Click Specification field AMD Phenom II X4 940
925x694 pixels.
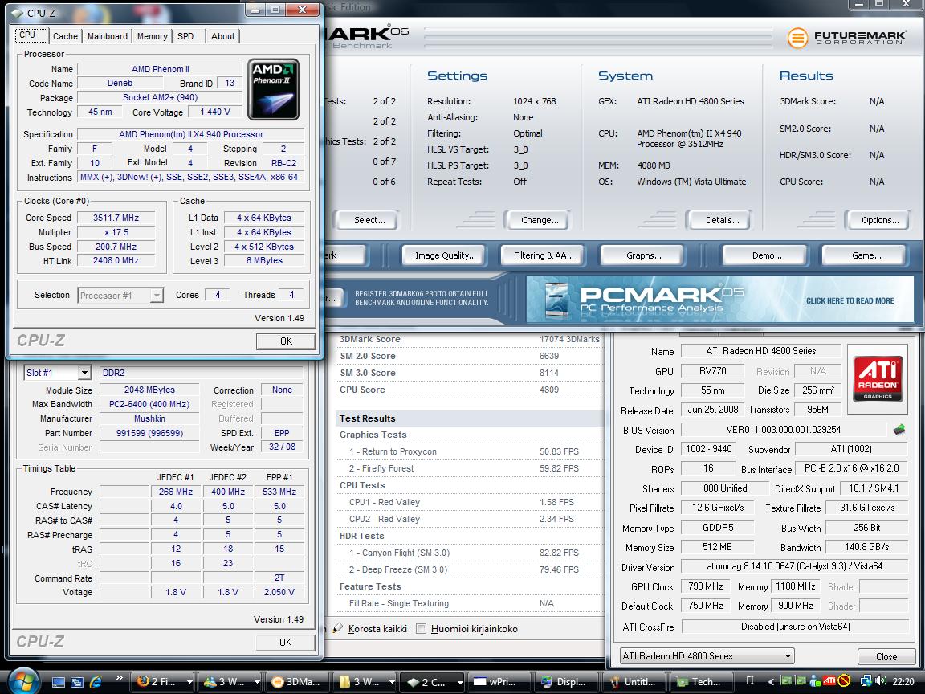(191, 134)
